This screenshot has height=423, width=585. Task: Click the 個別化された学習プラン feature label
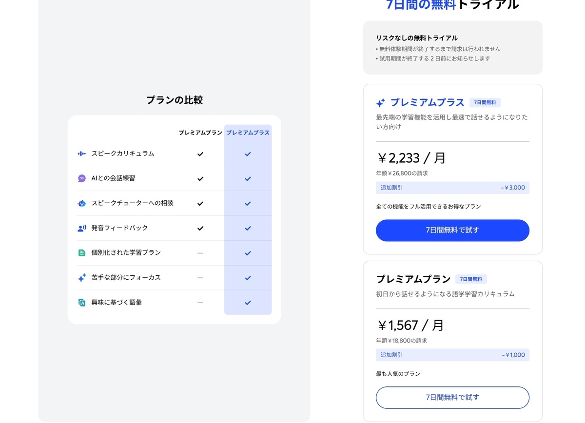pyautogui.click(x=126, y=253)
